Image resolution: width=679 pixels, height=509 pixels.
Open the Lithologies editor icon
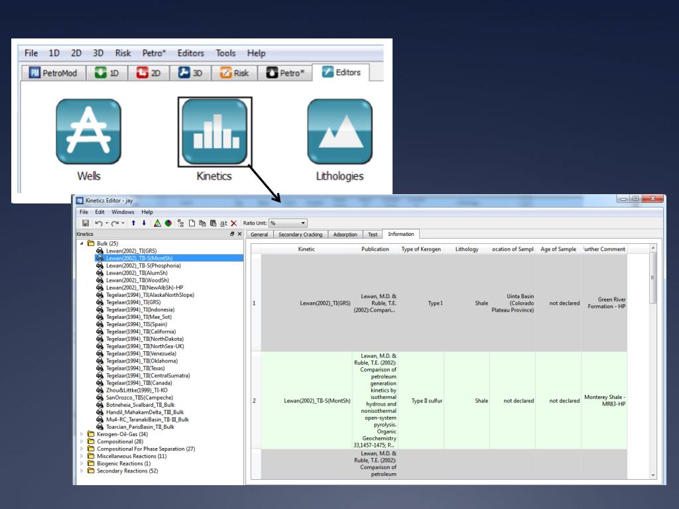[x=340, y=132]
